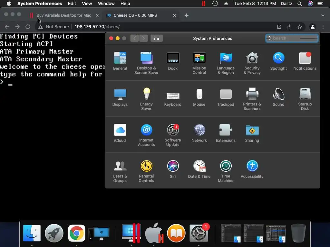Click the System Preferences search field
This screenshot has width=330, height=247.
pos(292,38)
